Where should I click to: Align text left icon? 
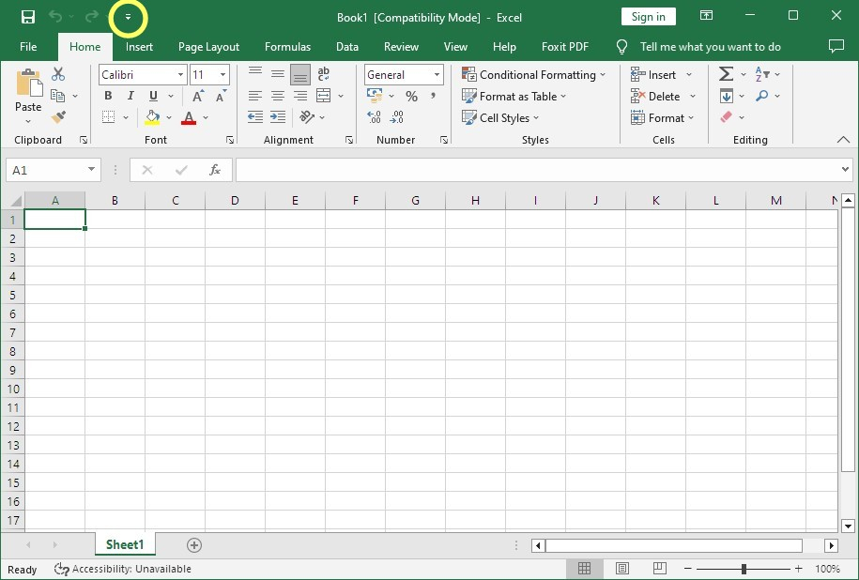(x=254, y=96)
